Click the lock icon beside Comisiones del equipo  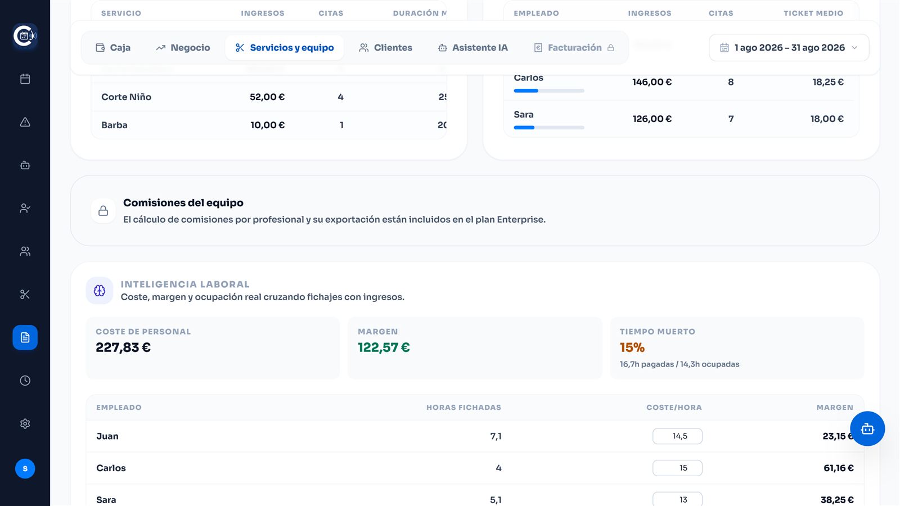103,211
